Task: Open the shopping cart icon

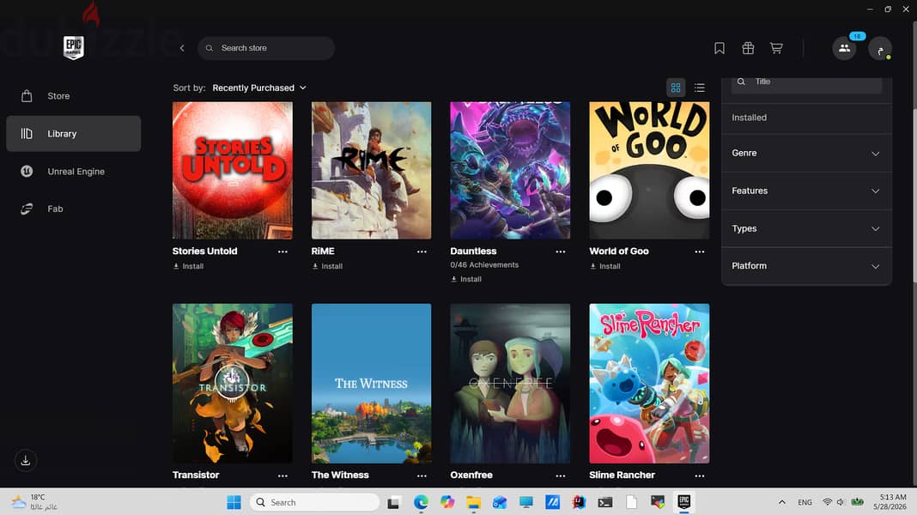Action: (776, 48)
